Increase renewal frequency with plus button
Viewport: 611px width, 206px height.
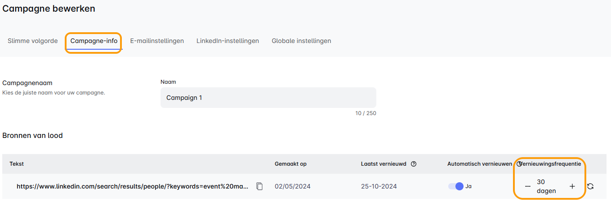click(572, 186)
